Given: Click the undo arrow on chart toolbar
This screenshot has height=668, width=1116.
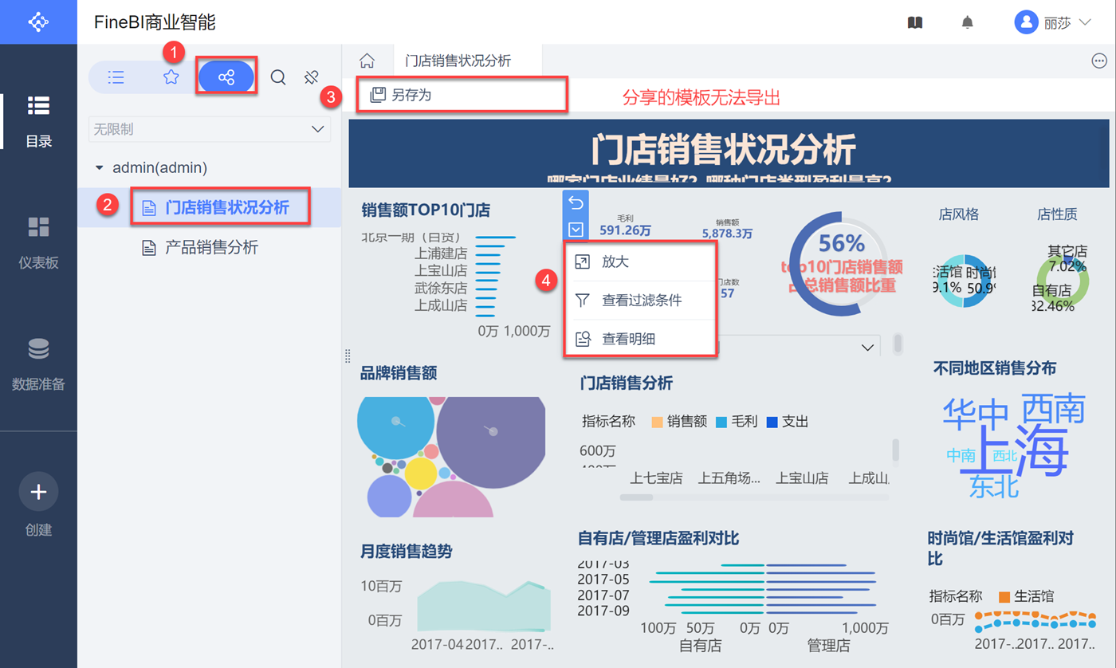Looking at the screenshot, I should coord(576,203).
